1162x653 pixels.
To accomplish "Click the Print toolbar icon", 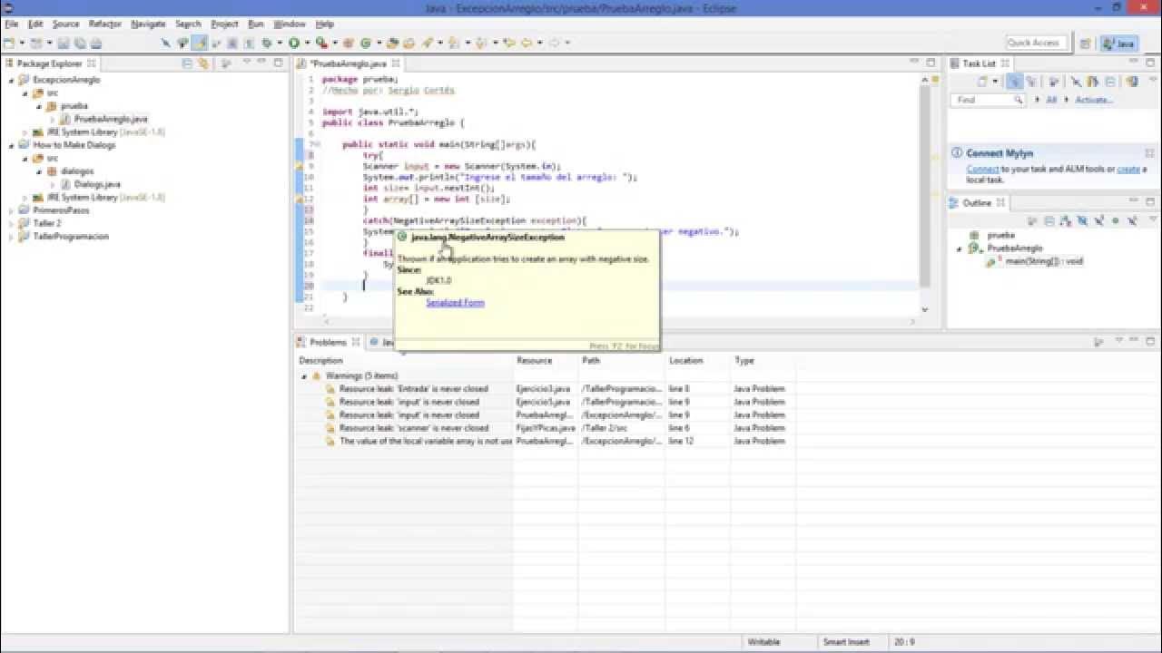I will pos(95,43).
